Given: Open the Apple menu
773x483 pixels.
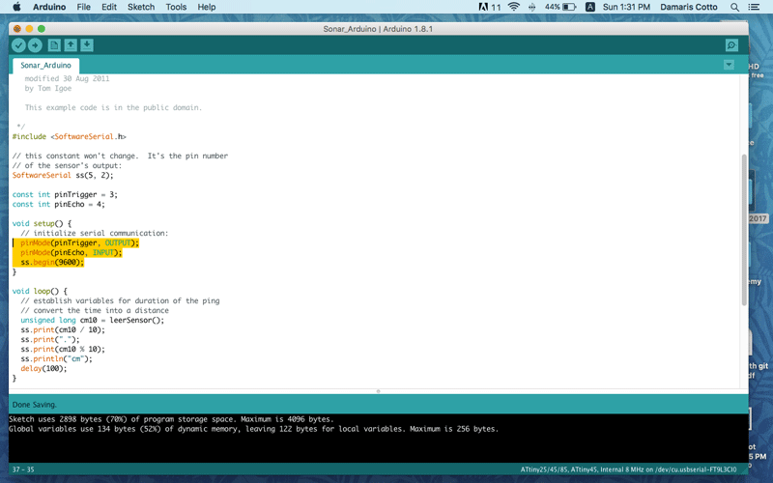Looking at the screenshot, I should (16, 7).
